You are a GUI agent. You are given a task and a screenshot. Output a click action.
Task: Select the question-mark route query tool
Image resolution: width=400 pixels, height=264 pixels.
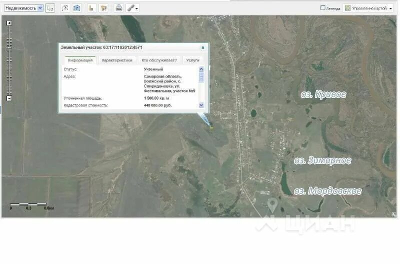(65, 8)
